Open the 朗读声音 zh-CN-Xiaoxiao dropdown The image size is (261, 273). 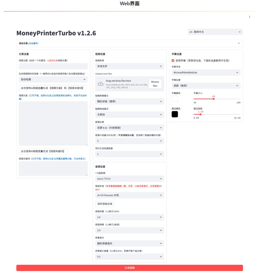pyautogui.click(x=129, y=195)
